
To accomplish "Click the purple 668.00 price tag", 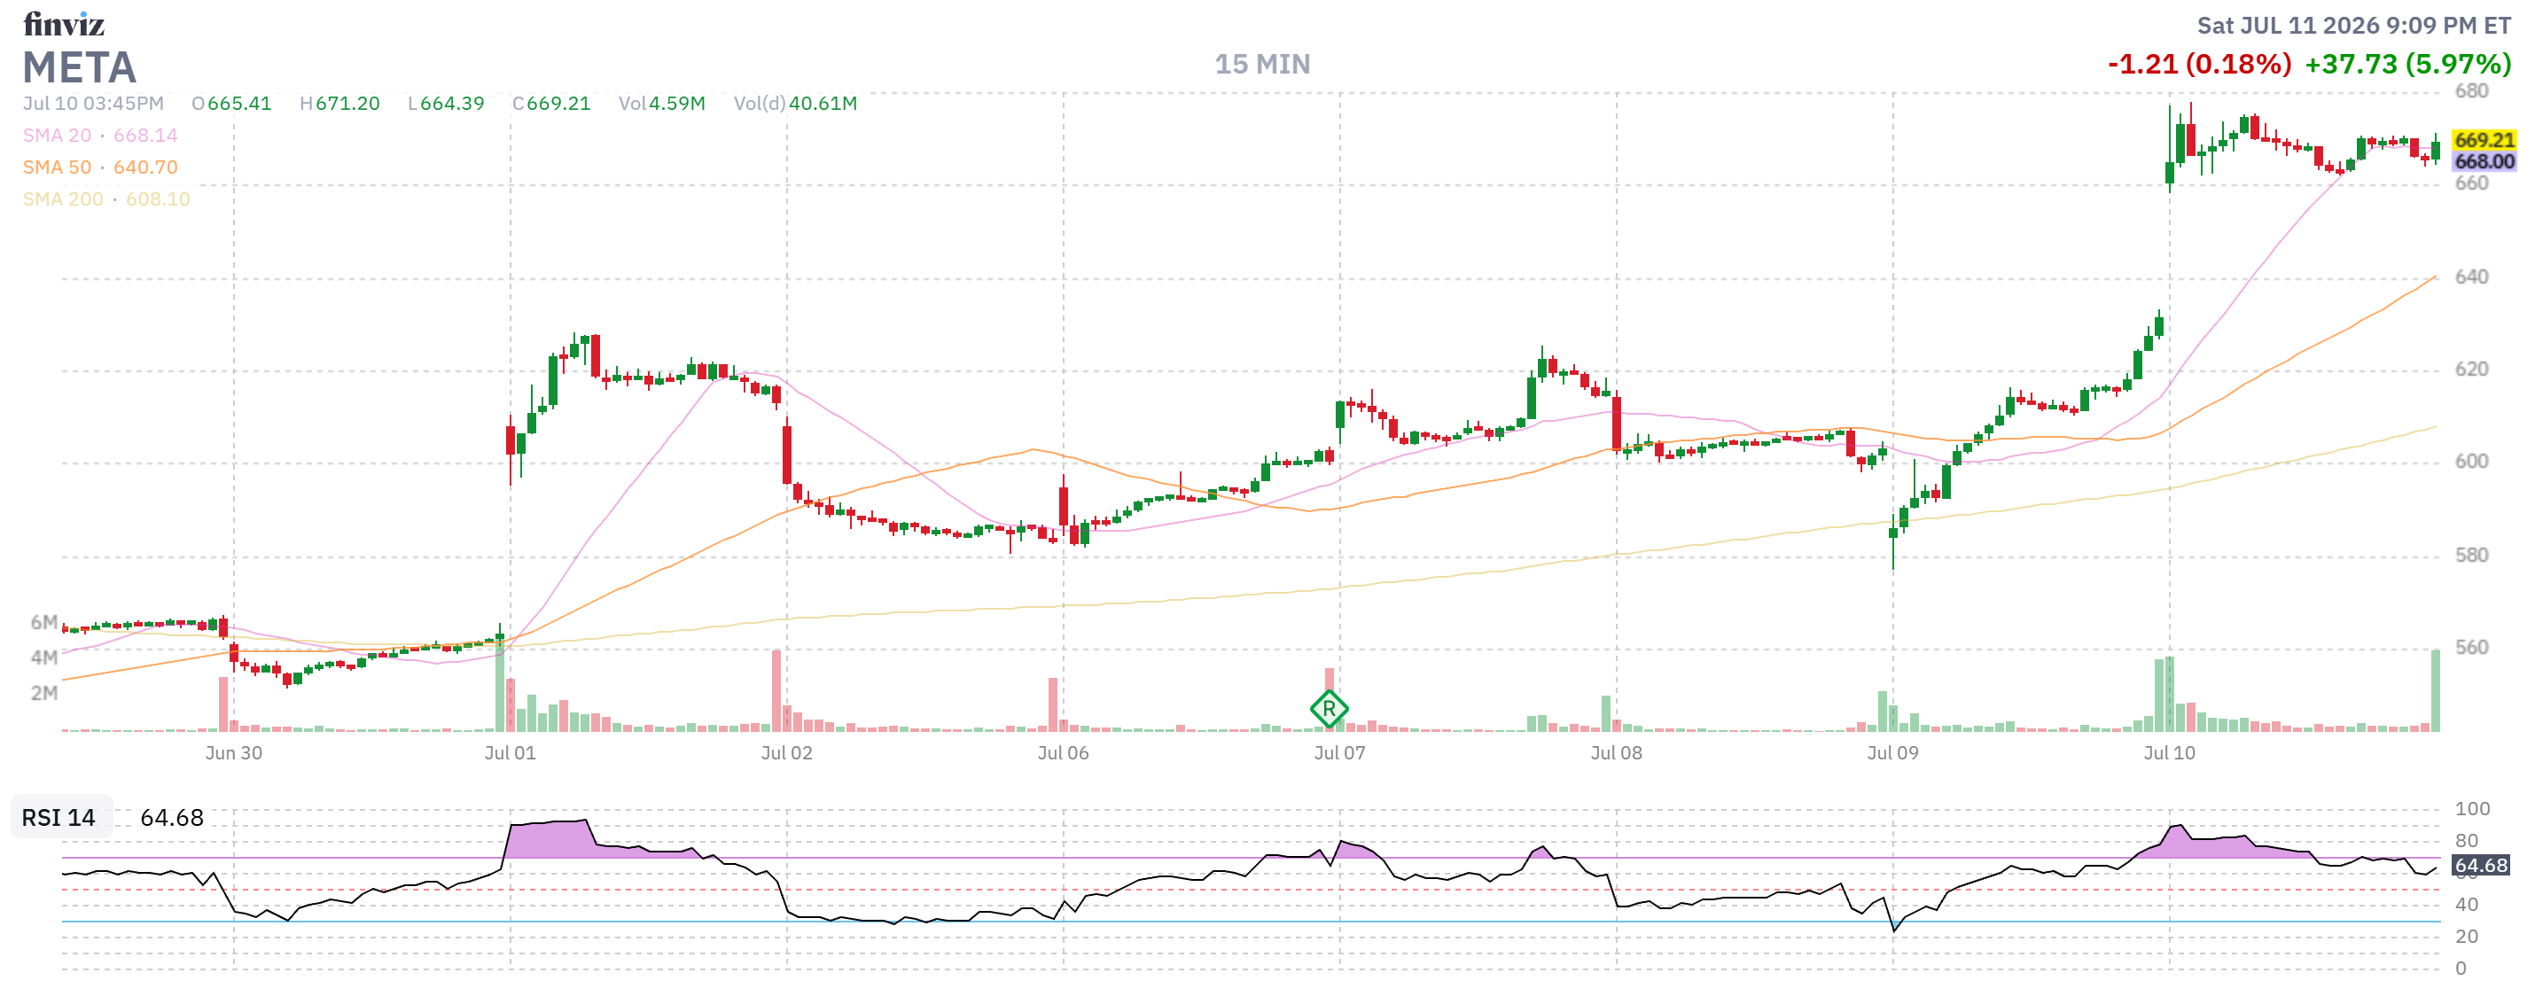I will (x=2484, y=161).
